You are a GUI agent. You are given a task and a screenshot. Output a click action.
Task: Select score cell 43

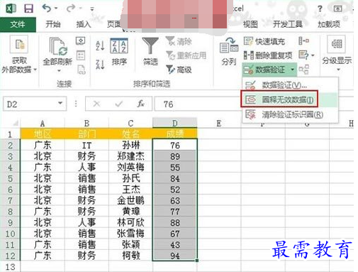coord(175,244)
